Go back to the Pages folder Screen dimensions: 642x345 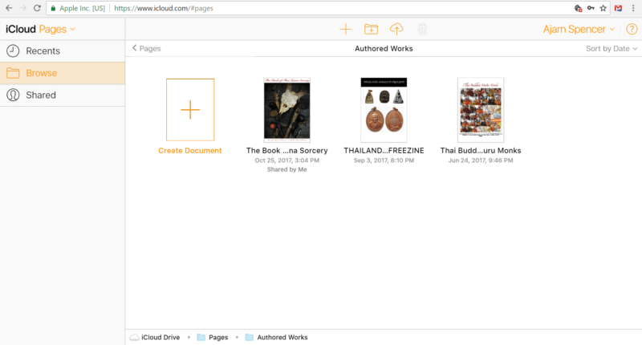pyautogui.click(x=147, y=48)
